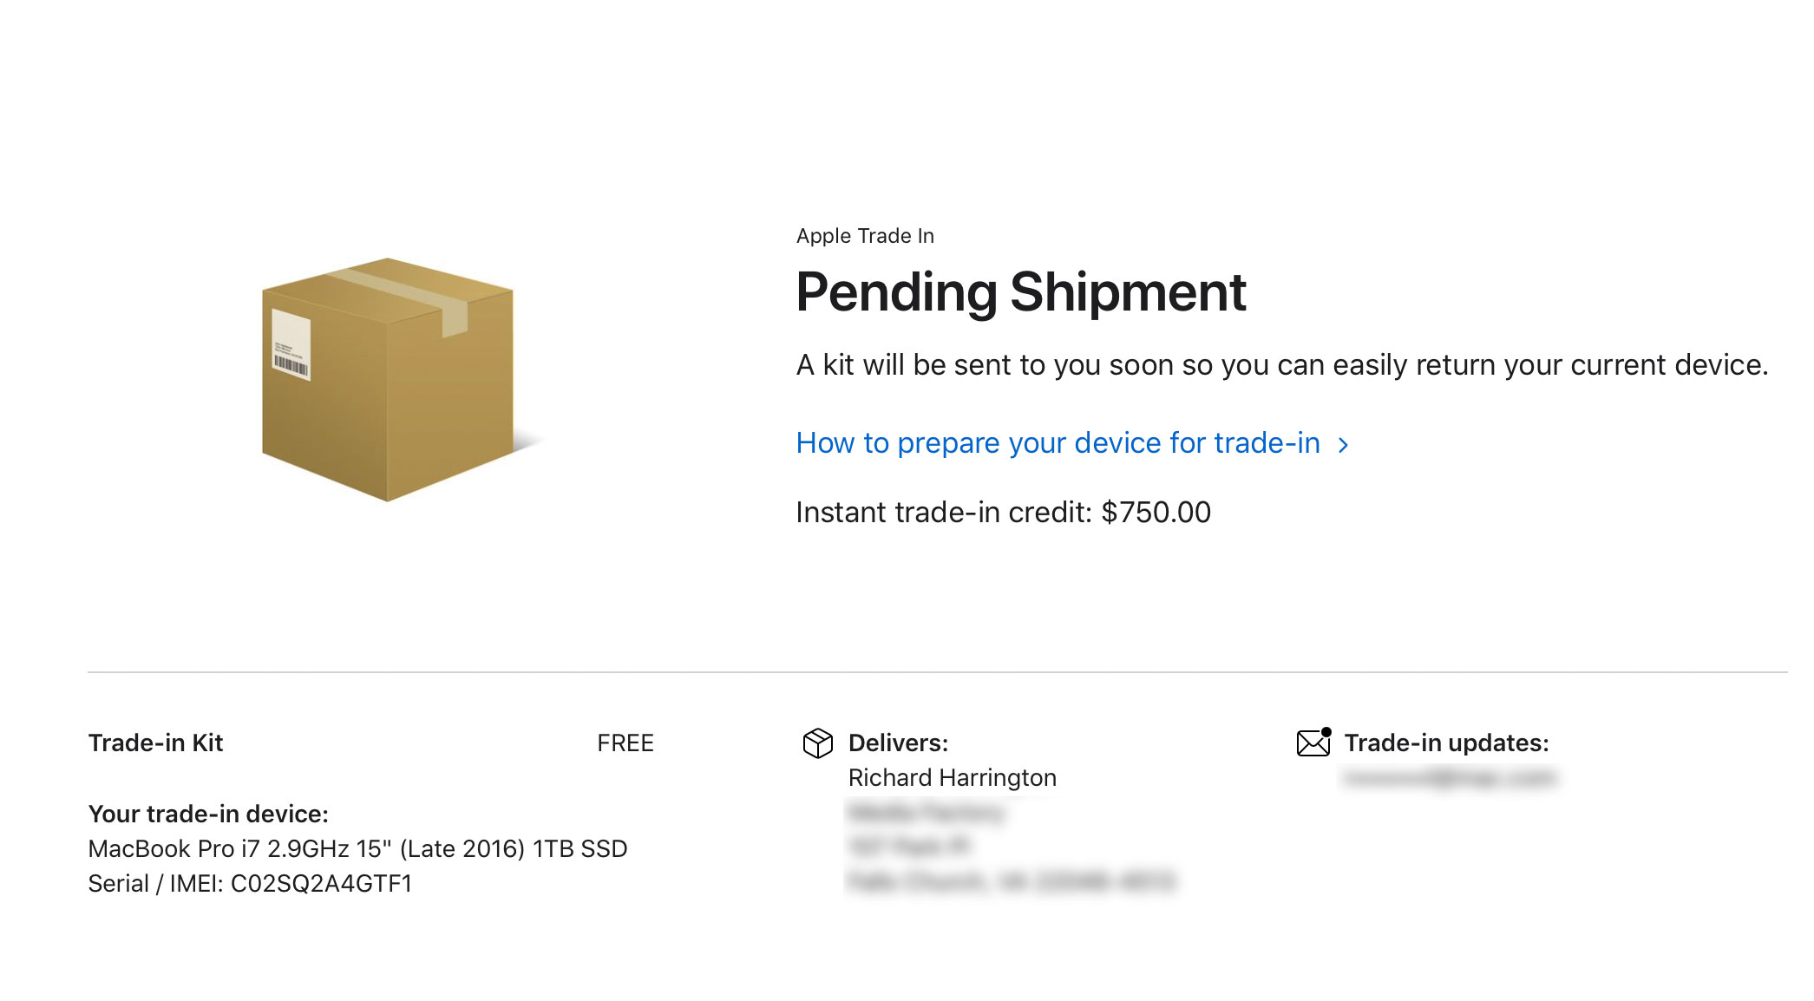Click the Trade-in Kit label
1814x1001 pixels.
(x=156, y=743)
